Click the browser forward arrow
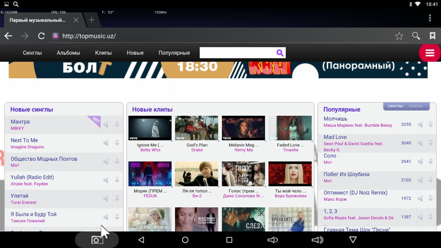This screenshot has height=248, width=441. click(x=25, y=36)
